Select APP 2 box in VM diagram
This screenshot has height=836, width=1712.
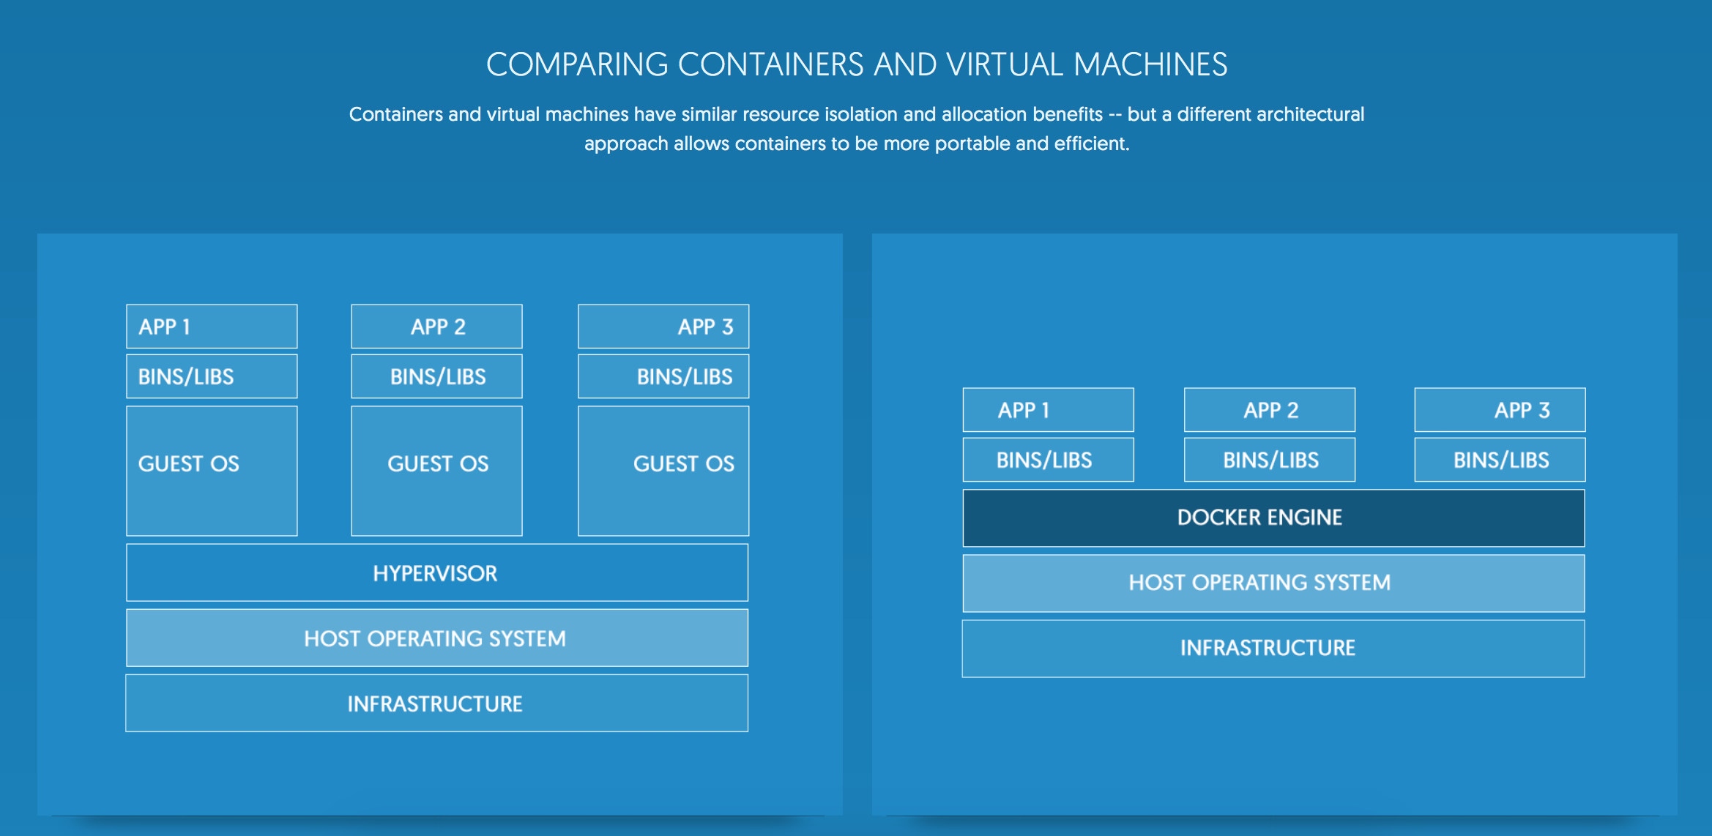pyautogui.click(x=436, y=326)
